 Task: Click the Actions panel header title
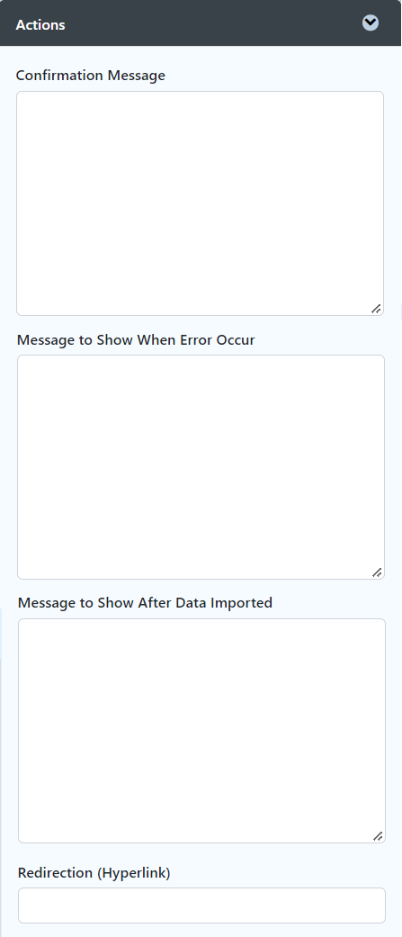point(40,25)
